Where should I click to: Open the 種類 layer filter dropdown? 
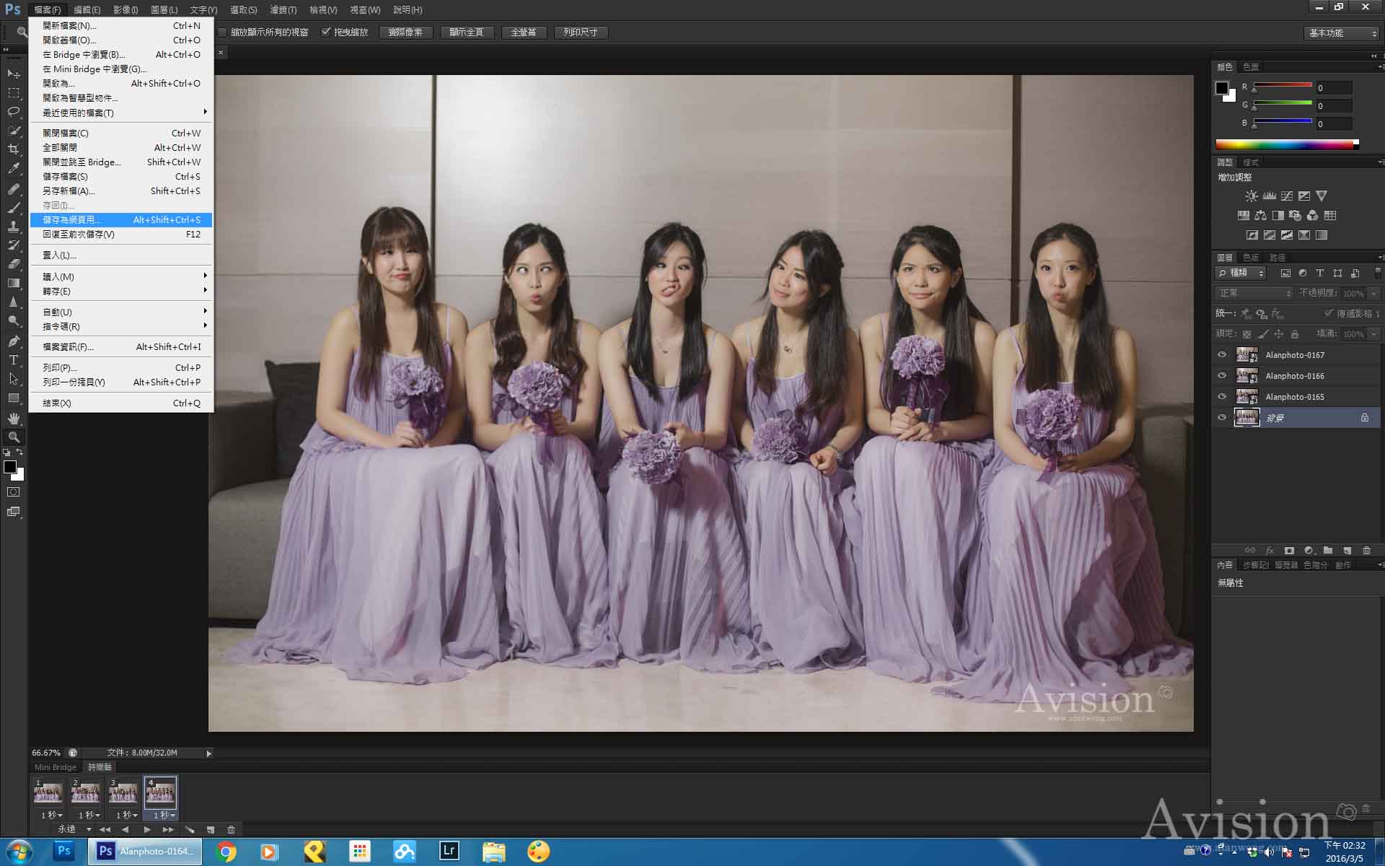coord(1241,273)
